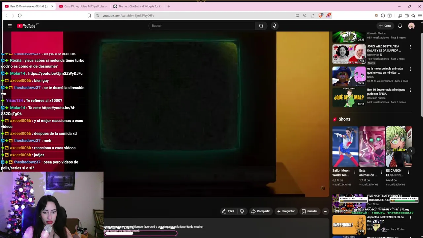Click the share page icon in address bar
Image resolution: width=423 pixels, height=238 pixels.
coord(312,16)
